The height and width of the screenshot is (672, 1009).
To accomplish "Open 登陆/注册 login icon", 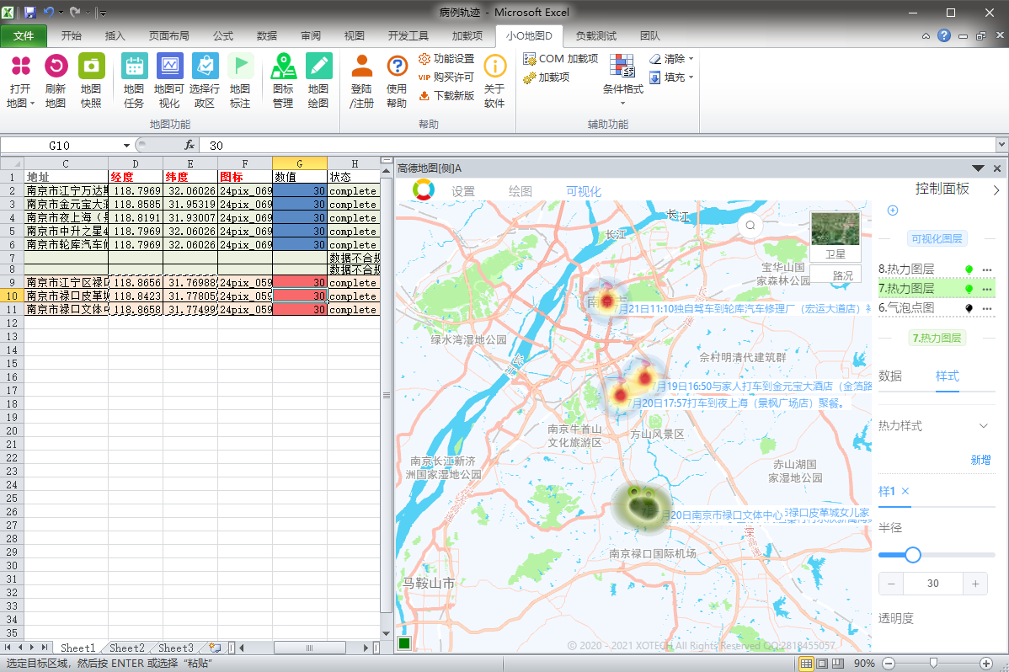I will coord(361,82).
